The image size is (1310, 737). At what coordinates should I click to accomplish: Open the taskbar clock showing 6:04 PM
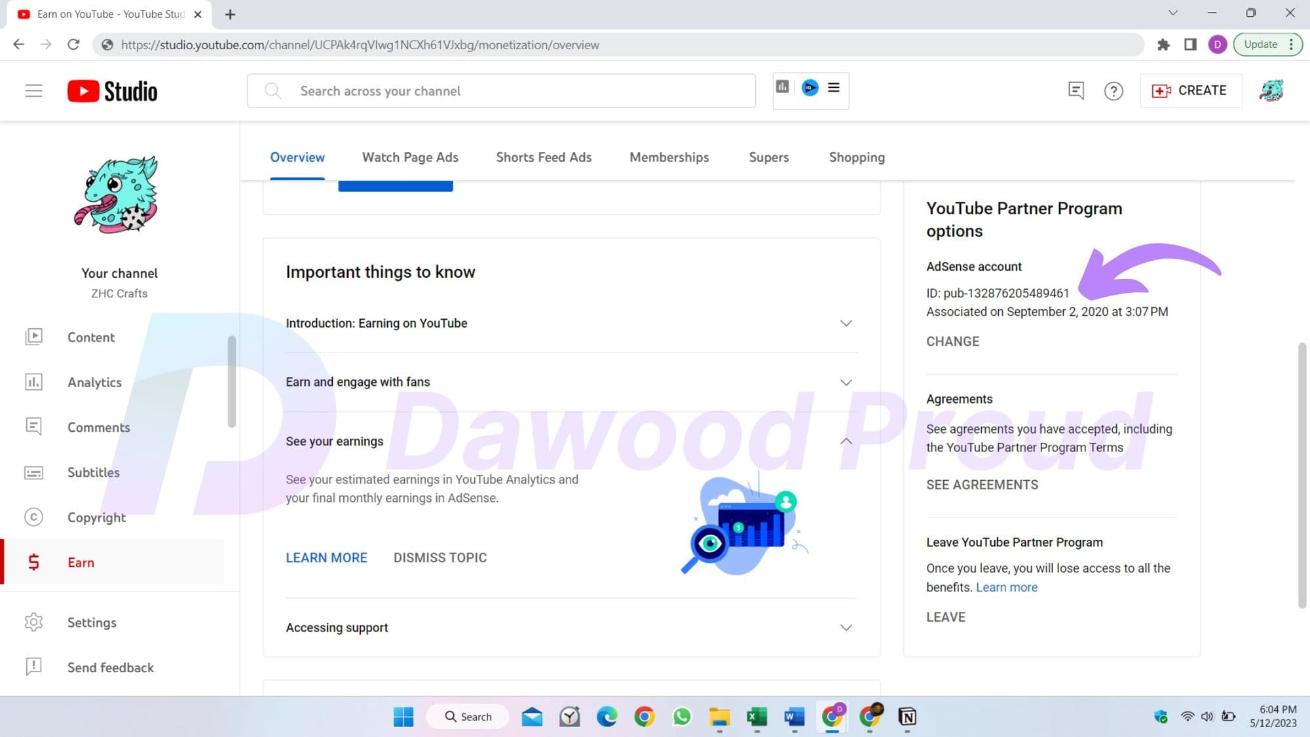pos(1273,717)
